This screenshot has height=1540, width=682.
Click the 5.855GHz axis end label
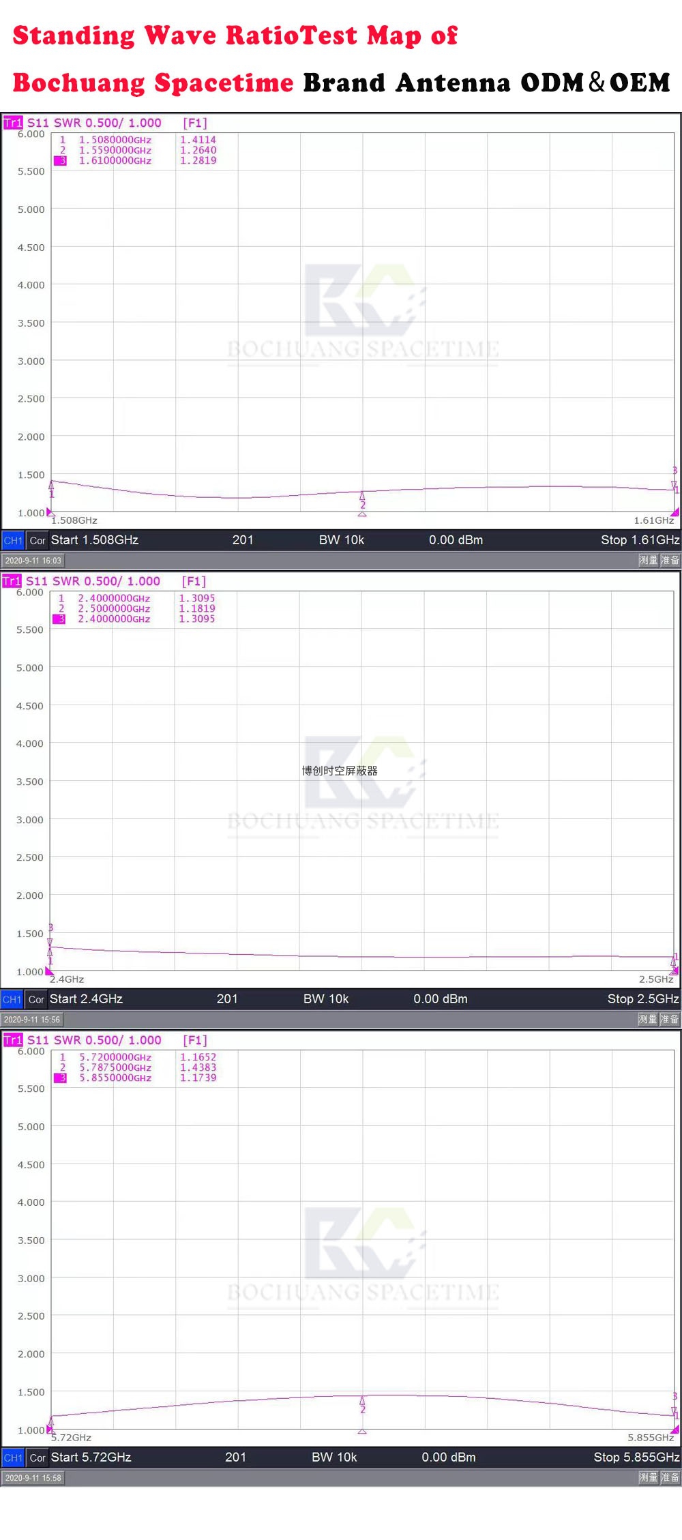[651, 1438]
